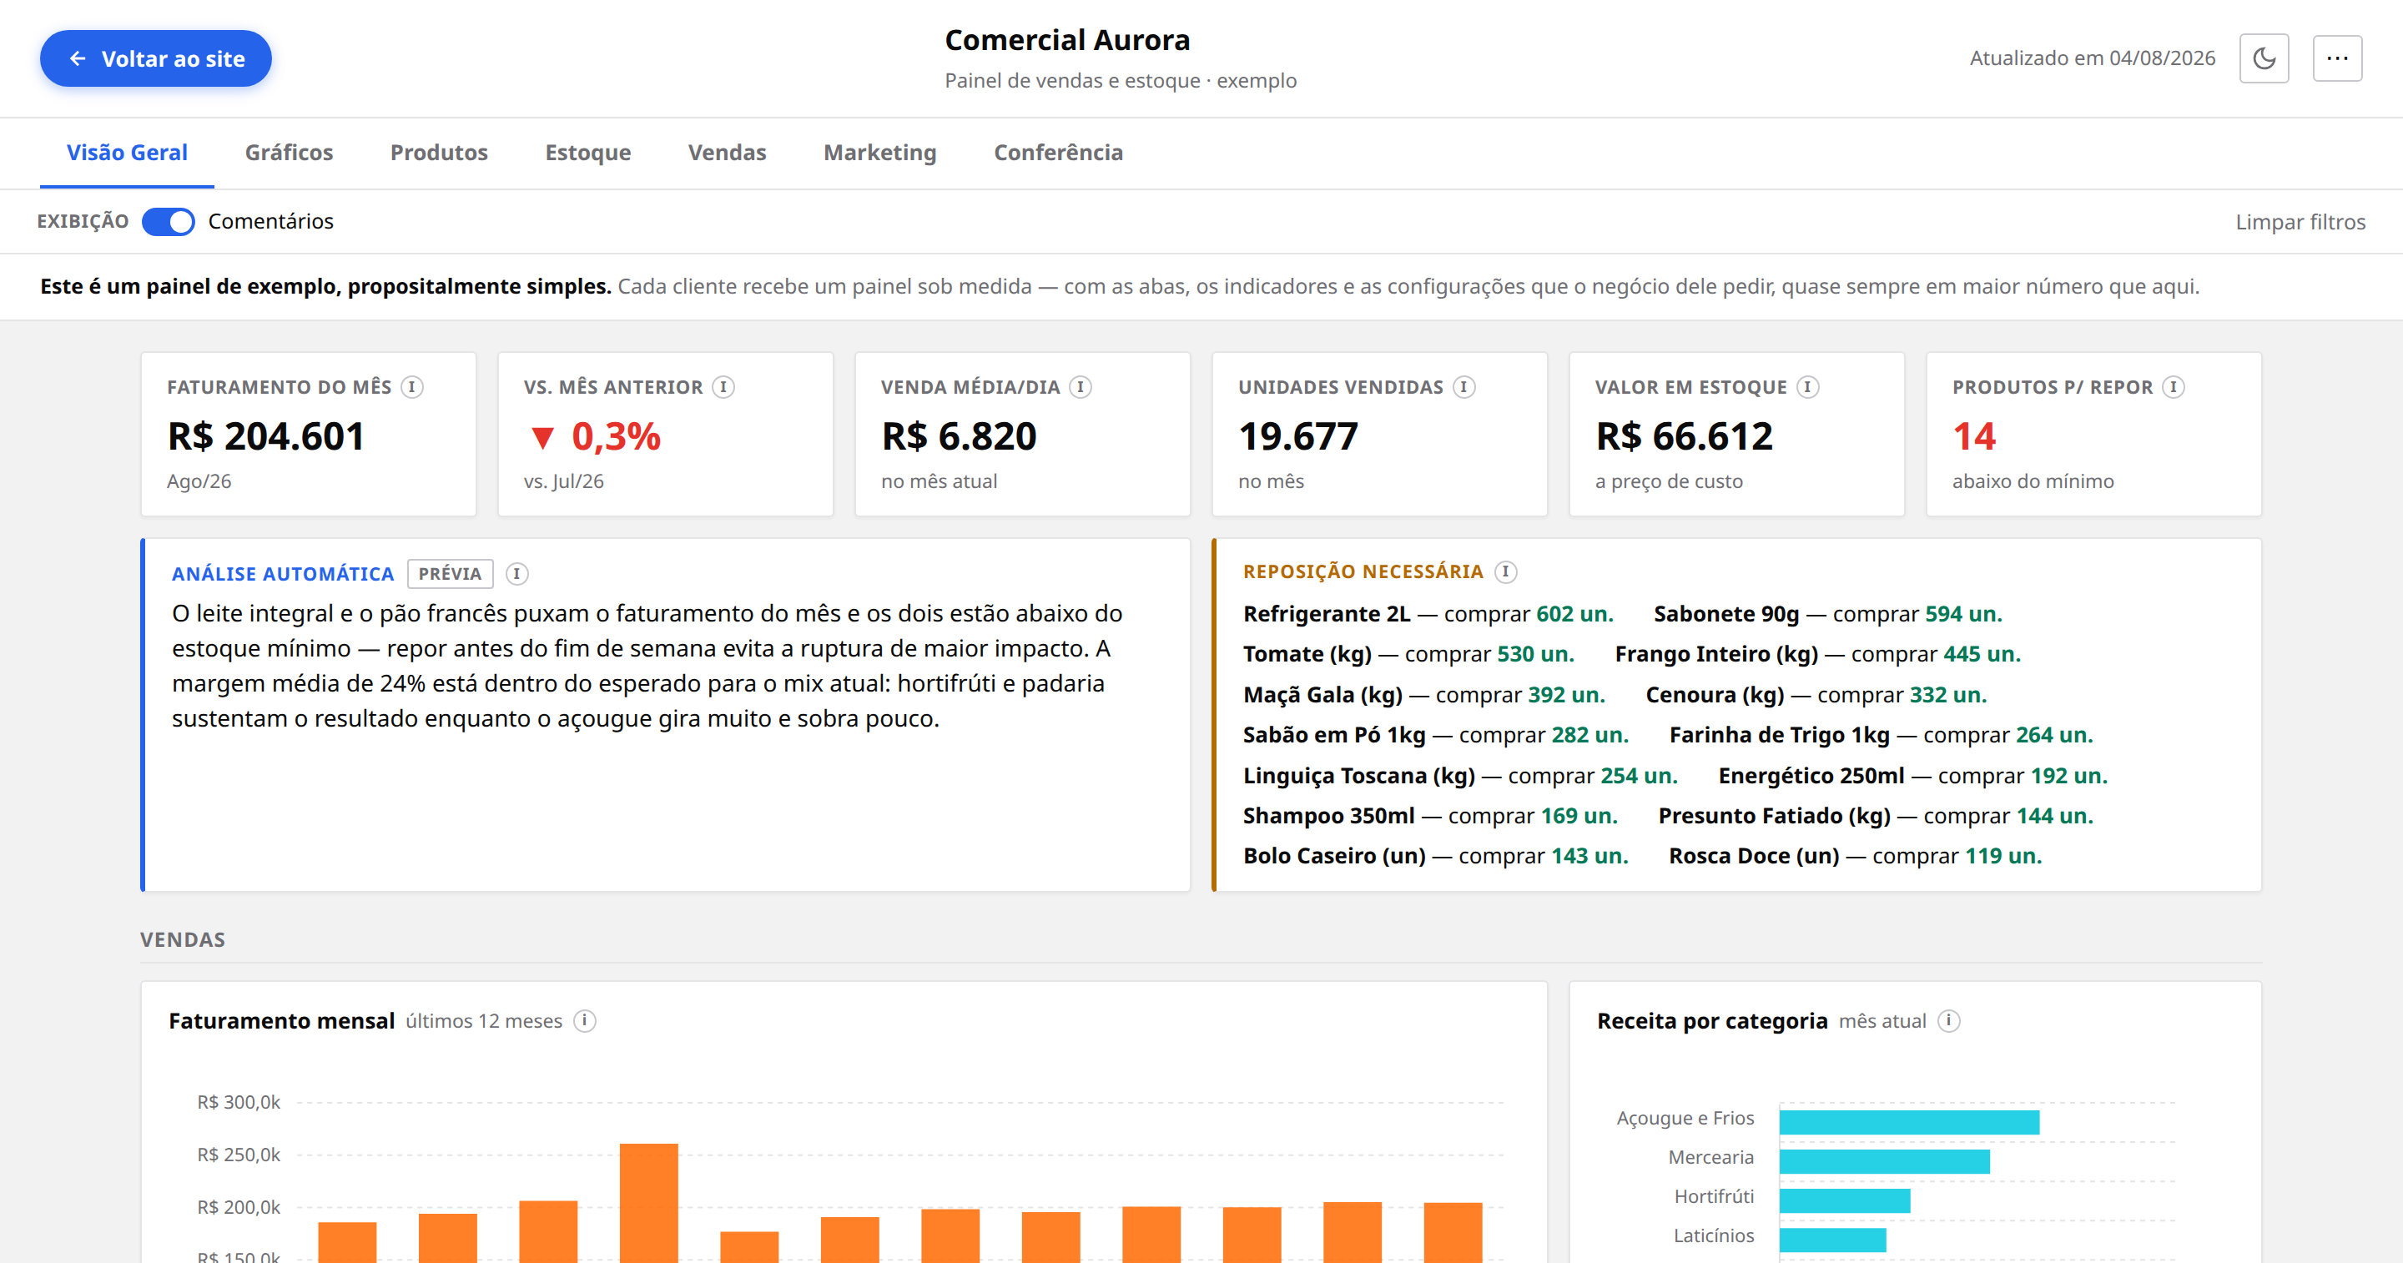Click info icon beside Produtos p/ Repor
Image resolution: width=2403 pixels, height=1263 pixels.
pyautogui.click(x=2174, y=387)
